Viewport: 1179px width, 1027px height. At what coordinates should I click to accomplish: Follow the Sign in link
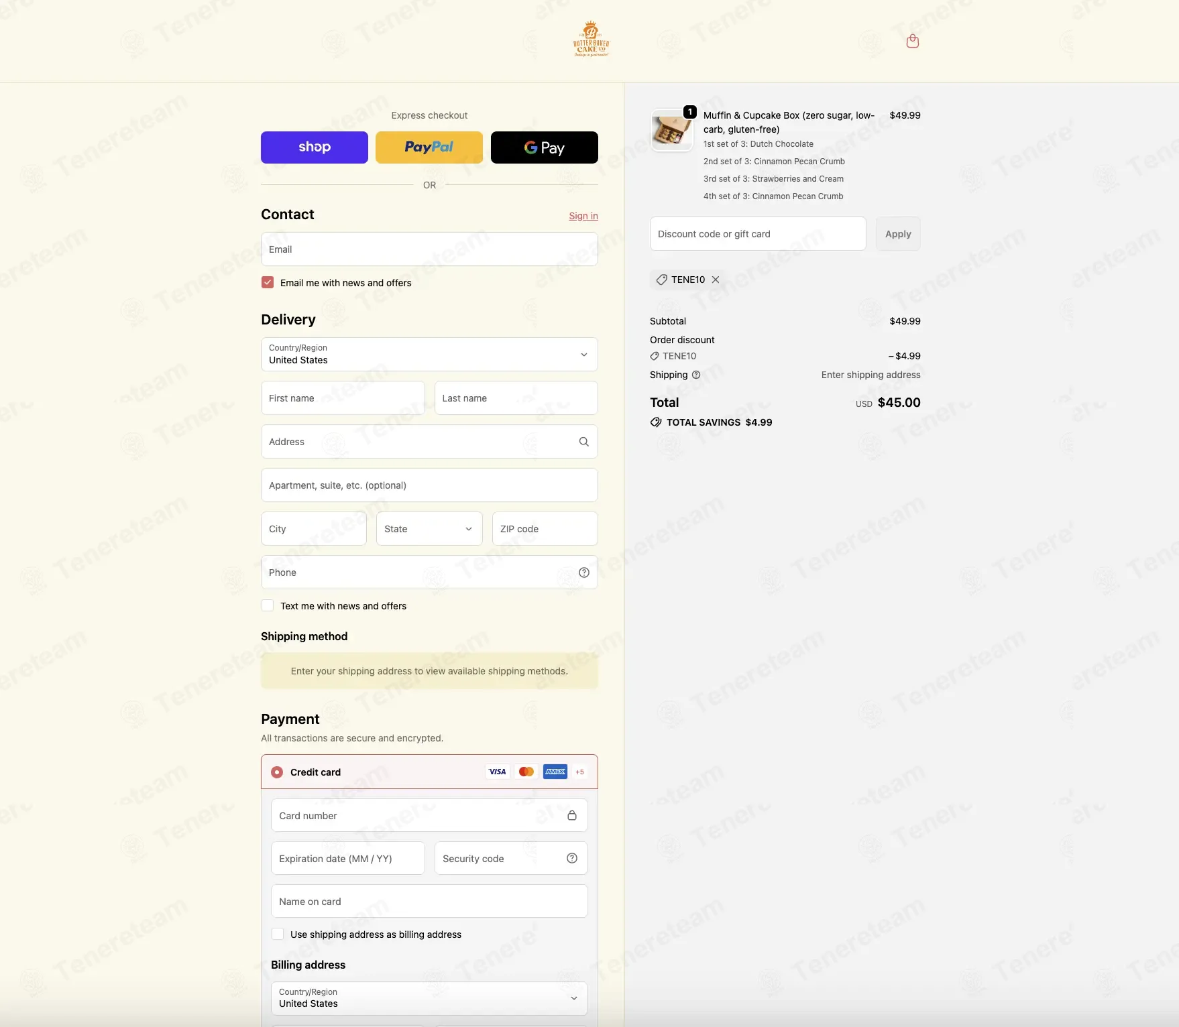[x=583, y=216]
